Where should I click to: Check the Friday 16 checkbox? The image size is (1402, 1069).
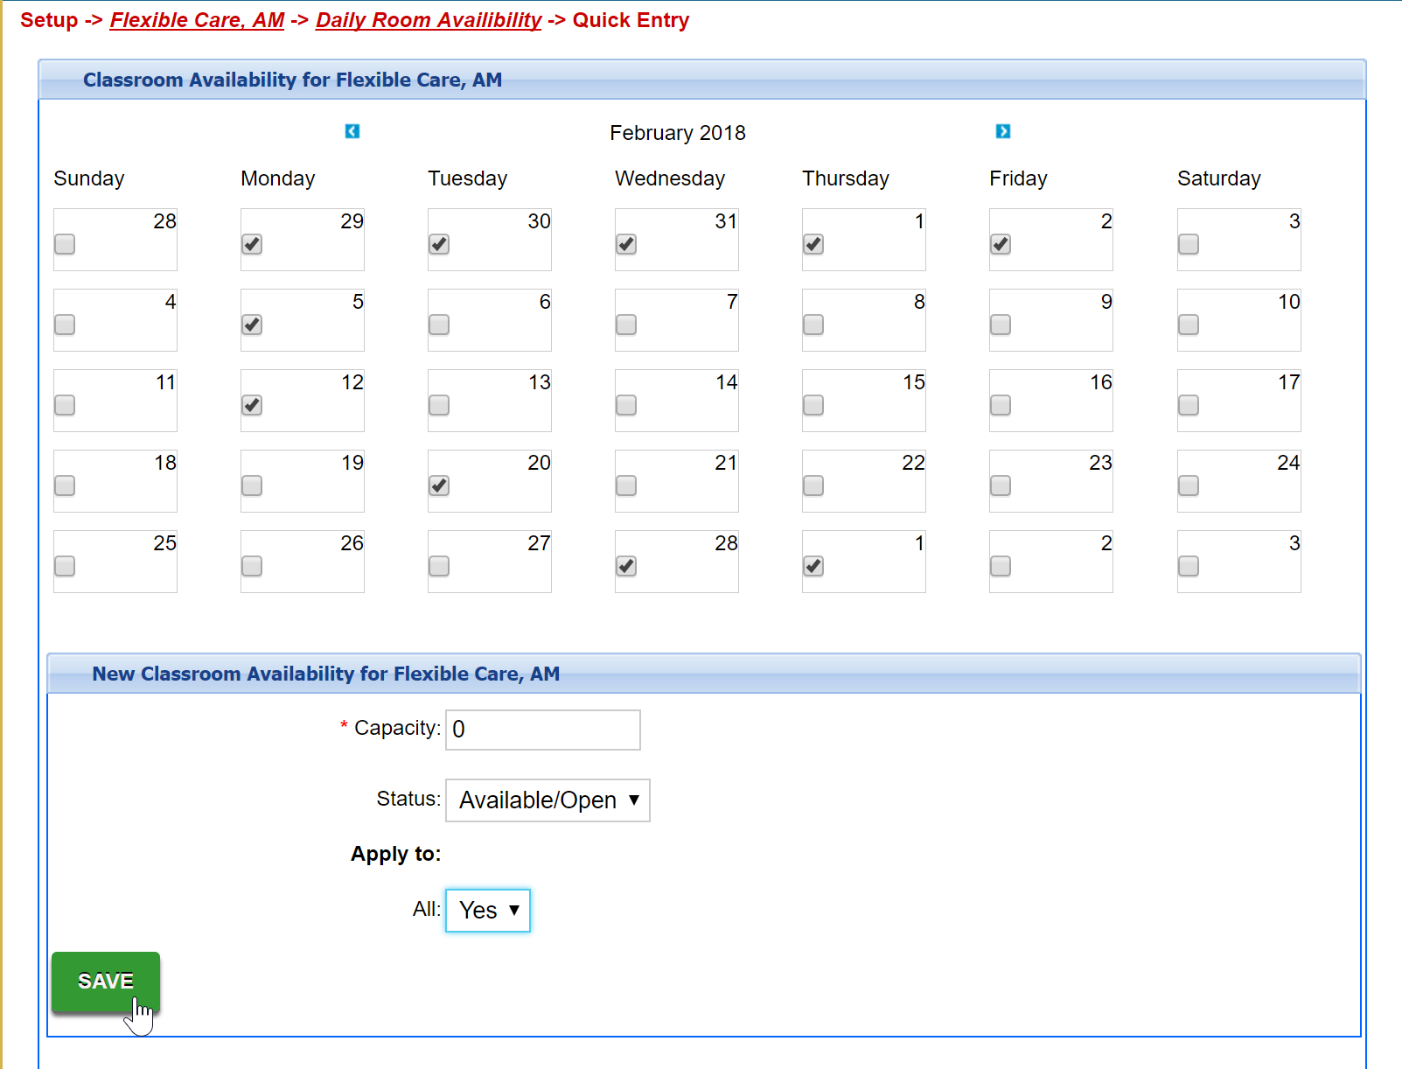click(1001, 405)
